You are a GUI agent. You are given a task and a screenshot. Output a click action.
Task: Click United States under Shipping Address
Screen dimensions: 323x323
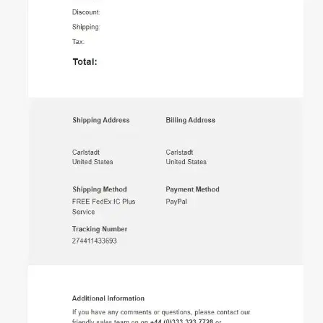tap(92, 162)
